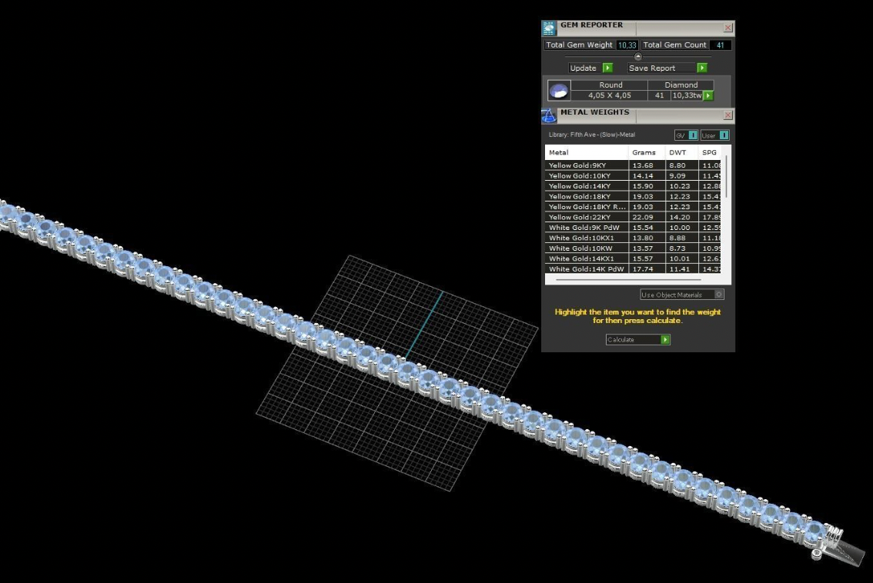
Task: Click the Metal column header
Action: (x=587, y=152)
